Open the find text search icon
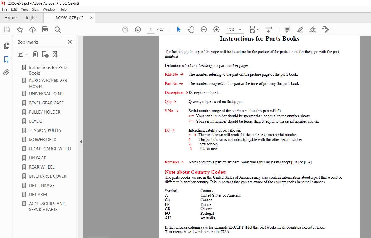Image resolution: width=371 pixels, height=238 pixels. (58, 30)
